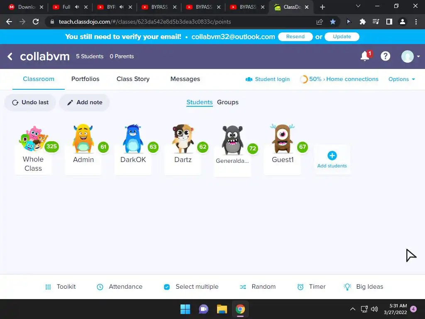Click the Toolkit label
The height and width of the screenshot is (319, 425).
point(66,287)
